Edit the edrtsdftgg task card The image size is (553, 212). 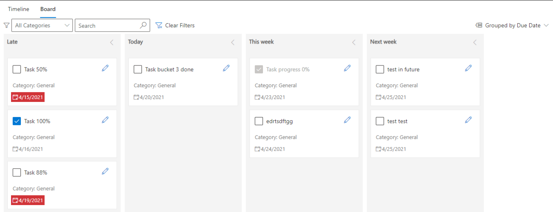click(x=347, y=120)
